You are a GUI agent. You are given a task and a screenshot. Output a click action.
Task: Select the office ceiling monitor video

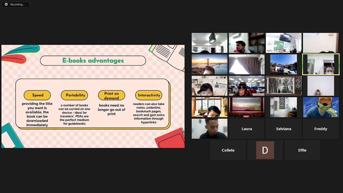pyautogui.click(x=210, y=43)
